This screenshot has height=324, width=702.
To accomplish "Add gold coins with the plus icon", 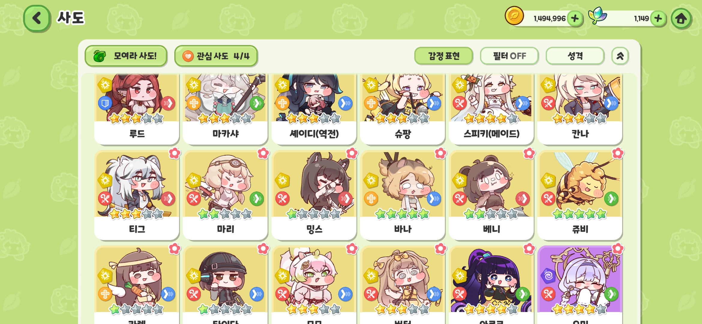I will pos(575,19).
